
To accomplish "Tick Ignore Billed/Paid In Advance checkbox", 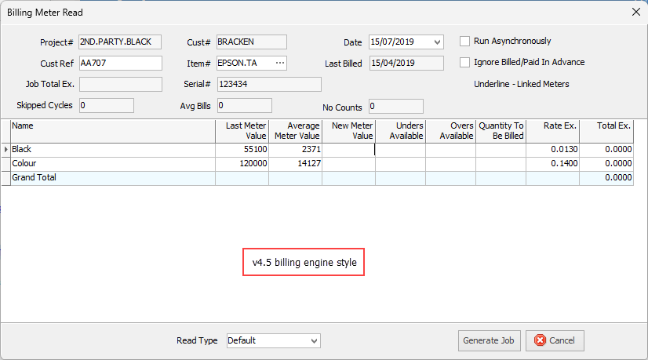I will 464,63.
